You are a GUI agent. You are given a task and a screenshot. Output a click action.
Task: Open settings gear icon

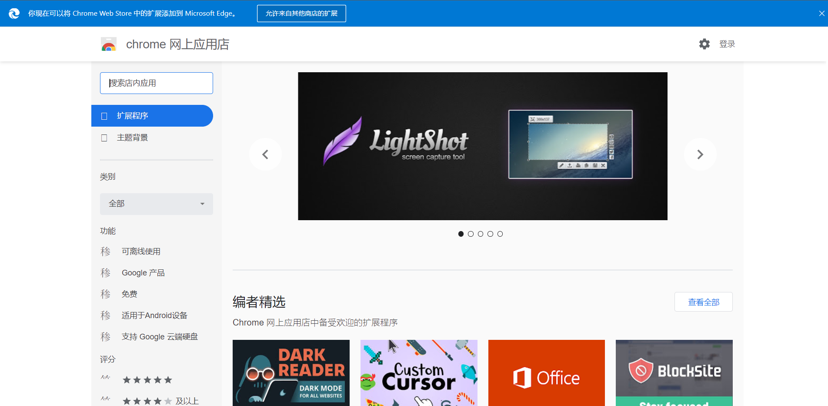pos(704,44)
